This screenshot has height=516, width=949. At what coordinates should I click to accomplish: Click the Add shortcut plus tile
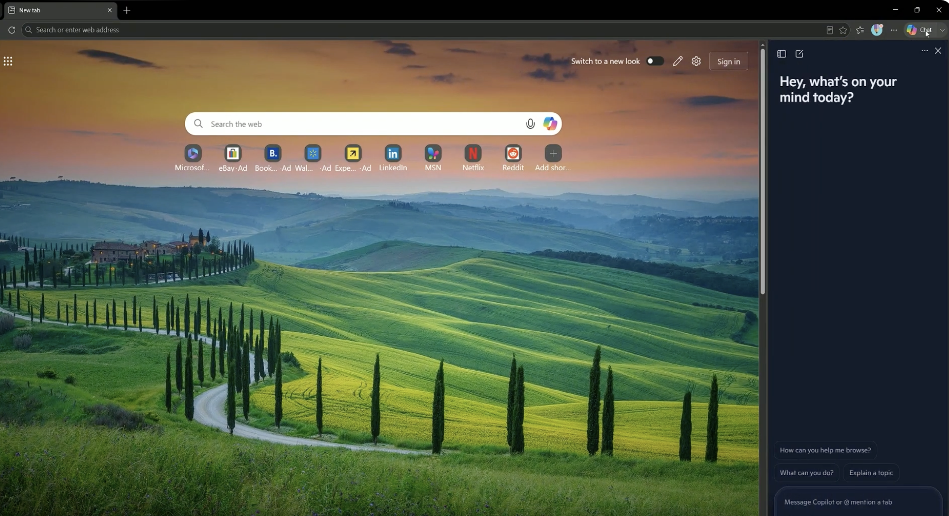[x=553, y=159]
